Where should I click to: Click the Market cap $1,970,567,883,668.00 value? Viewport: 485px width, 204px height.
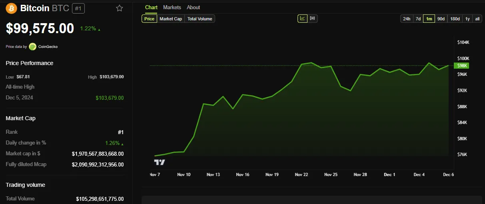point(98,154)
